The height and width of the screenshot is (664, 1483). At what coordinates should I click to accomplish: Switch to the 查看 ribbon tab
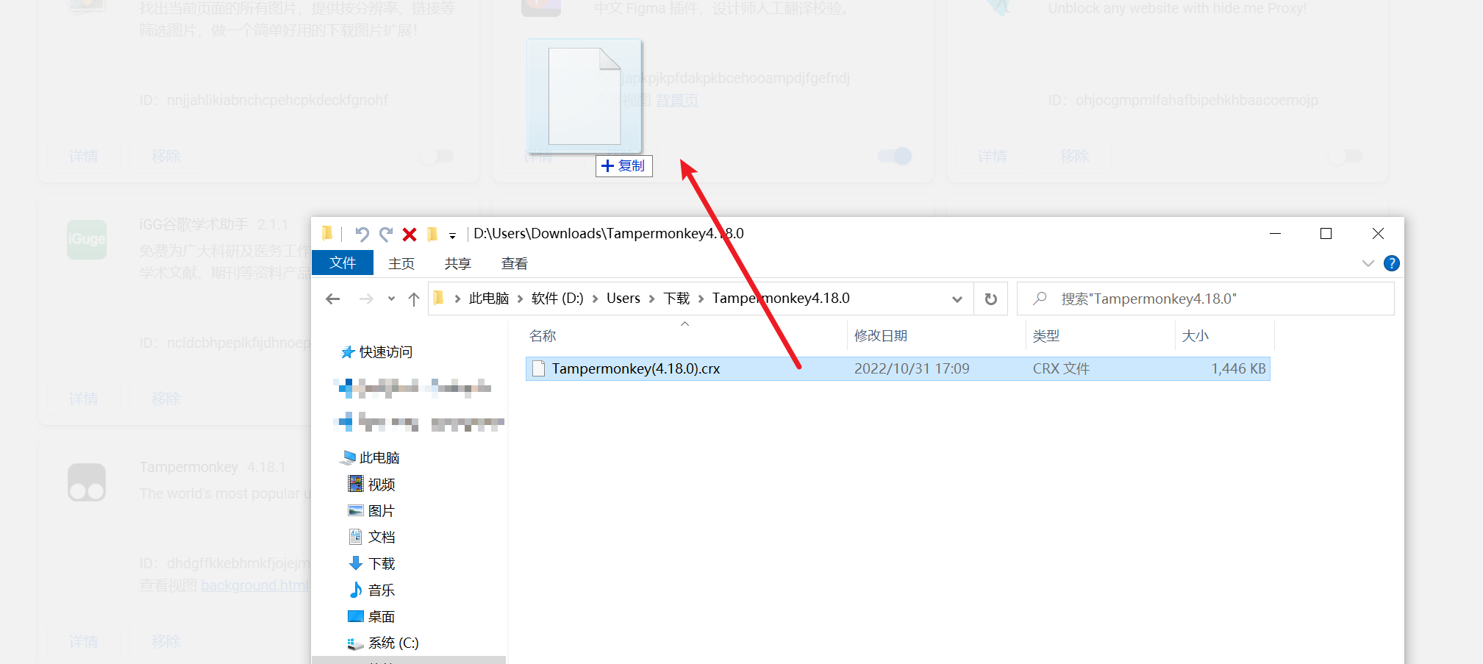514,263
